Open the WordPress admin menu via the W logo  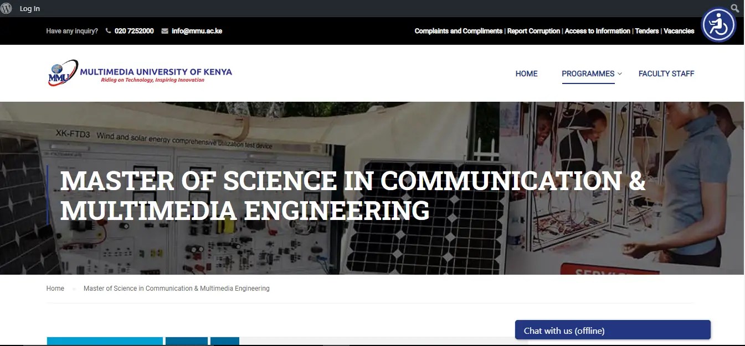pyautogui.click(x=6, y=8)
